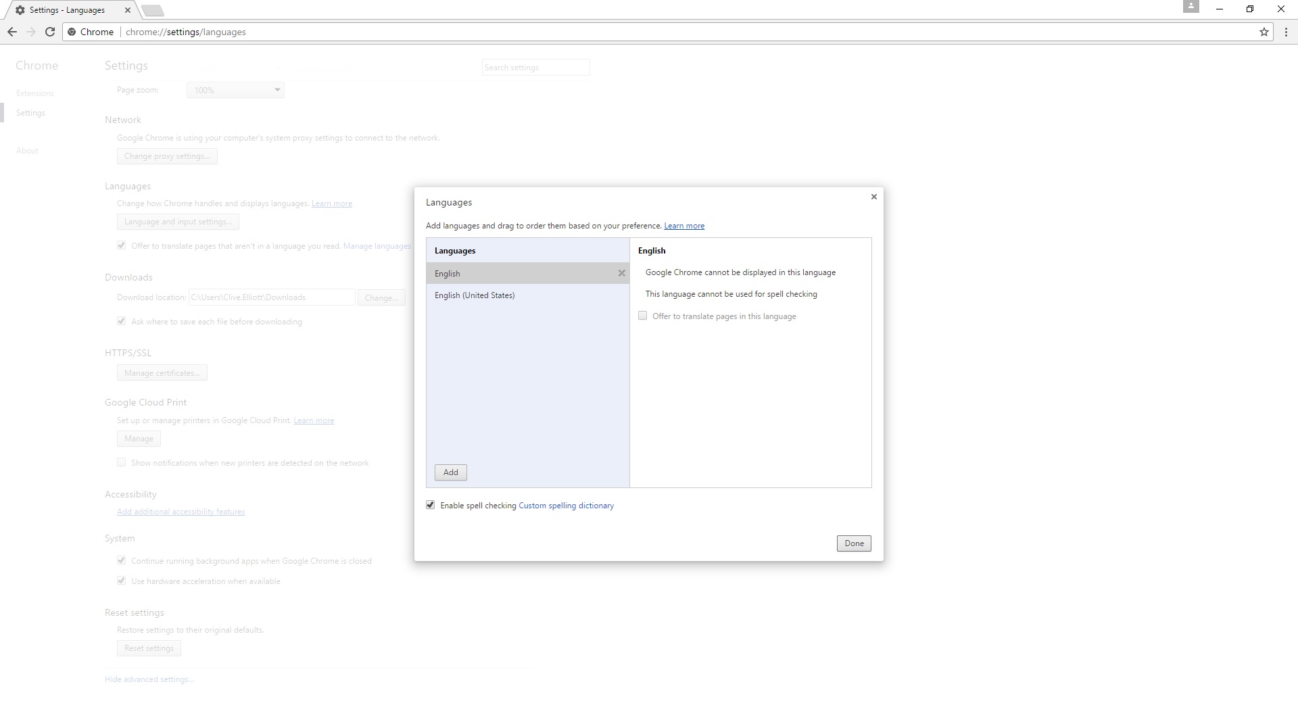This screenshot has height=703, width=1298.
Task: Toggle Ask where to save each file
Action: coord(122,321)
